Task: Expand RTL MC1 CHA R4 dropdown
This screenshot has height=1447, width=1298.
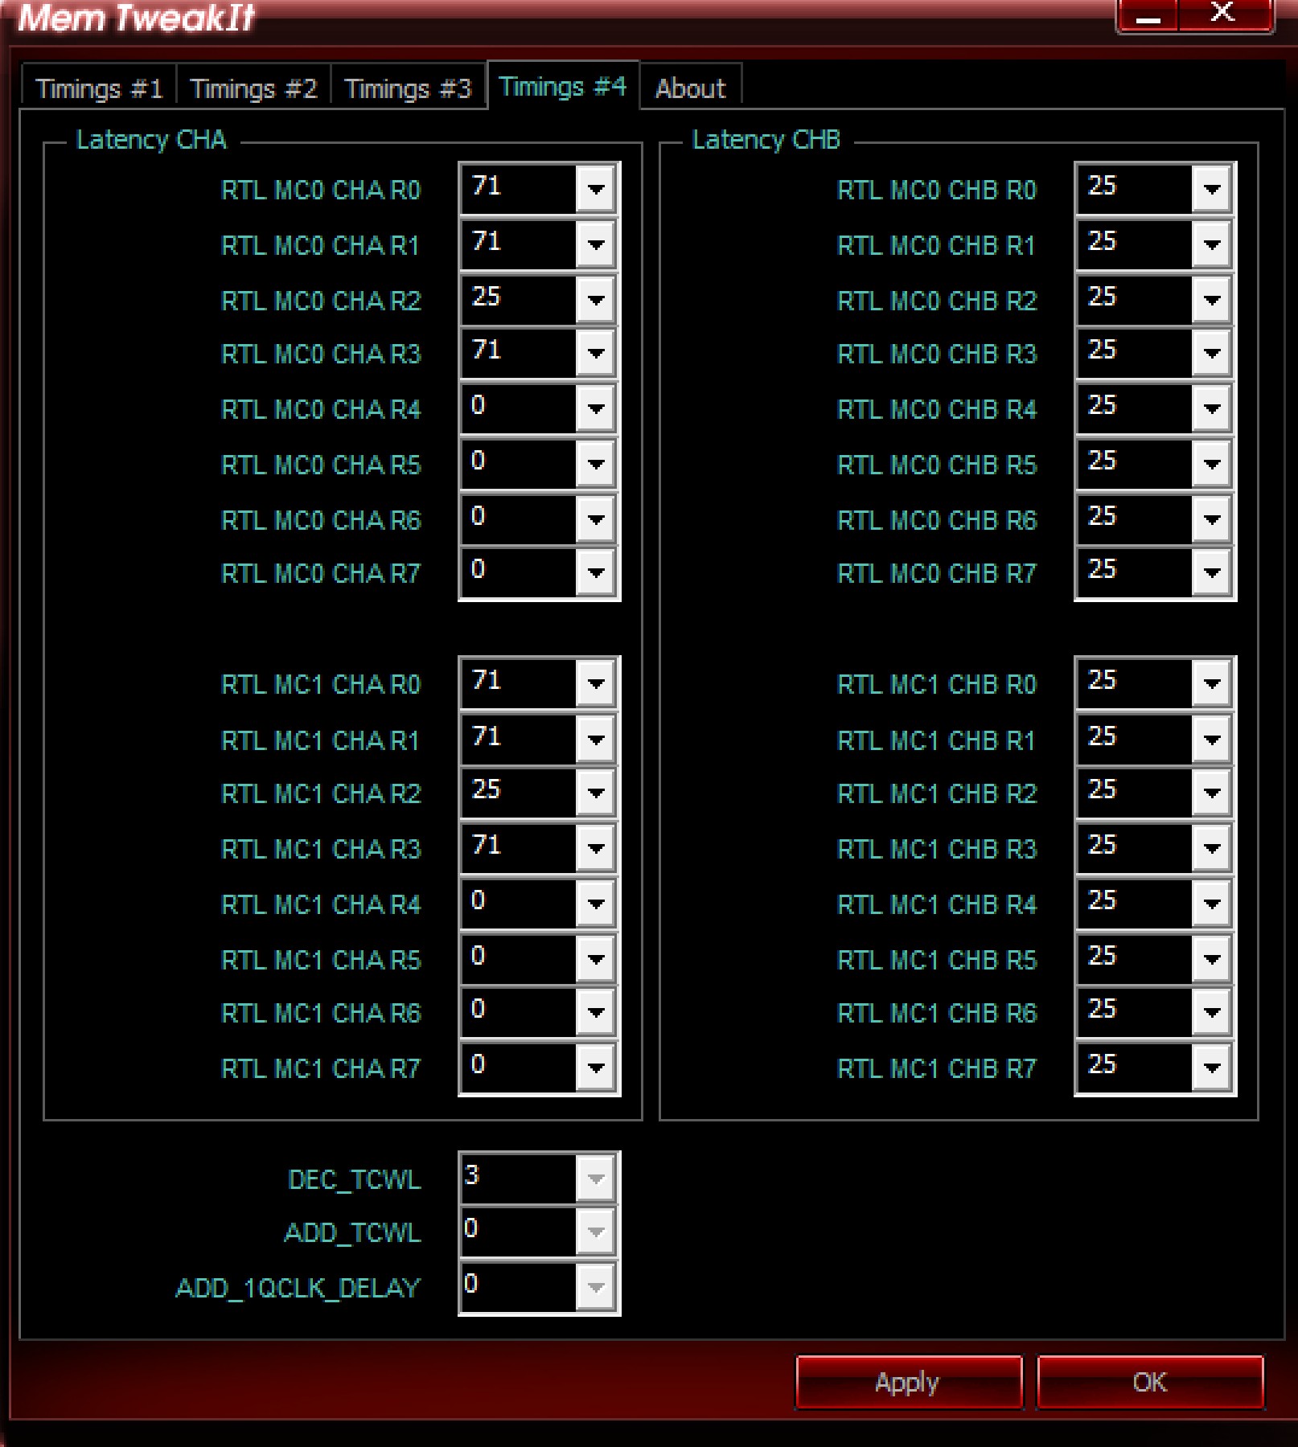Action: (x=595, y=904)
